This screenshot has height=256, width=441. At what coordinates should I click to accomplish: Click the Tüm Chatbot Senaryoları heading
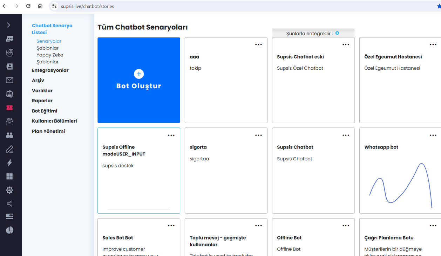142,27
